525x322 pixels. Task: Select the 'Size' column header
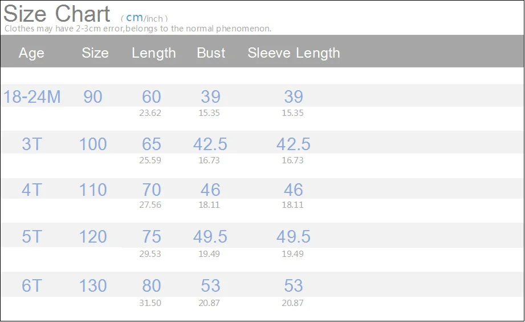pos(95,53)
